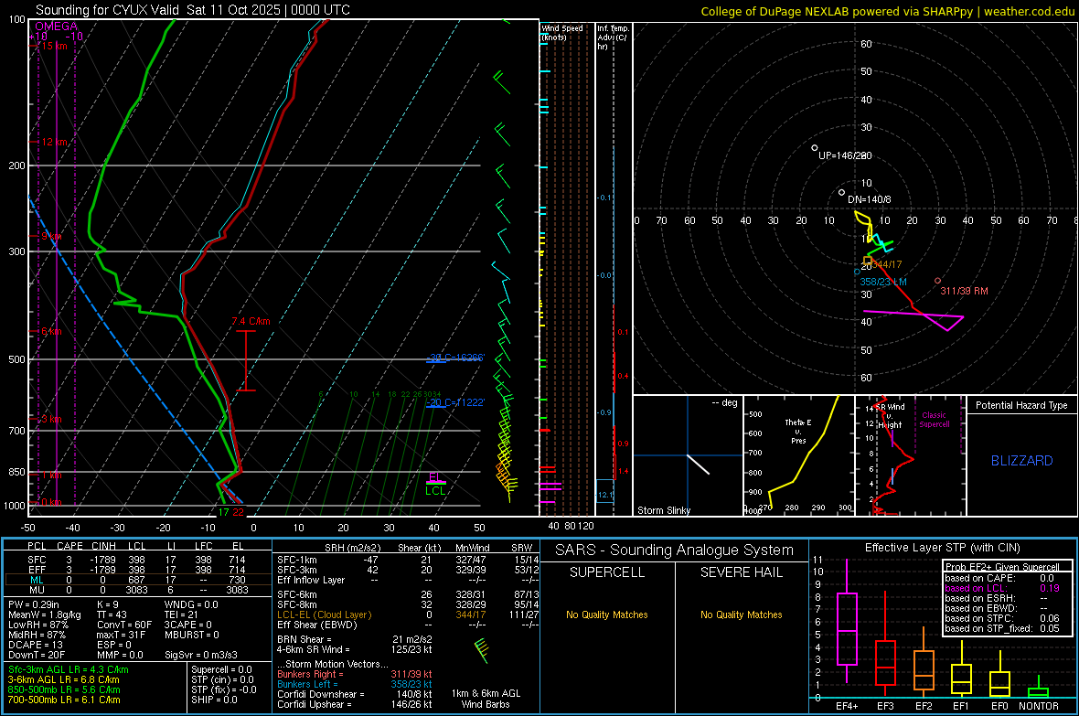Click the Classic Supercell label

point(934,420)
